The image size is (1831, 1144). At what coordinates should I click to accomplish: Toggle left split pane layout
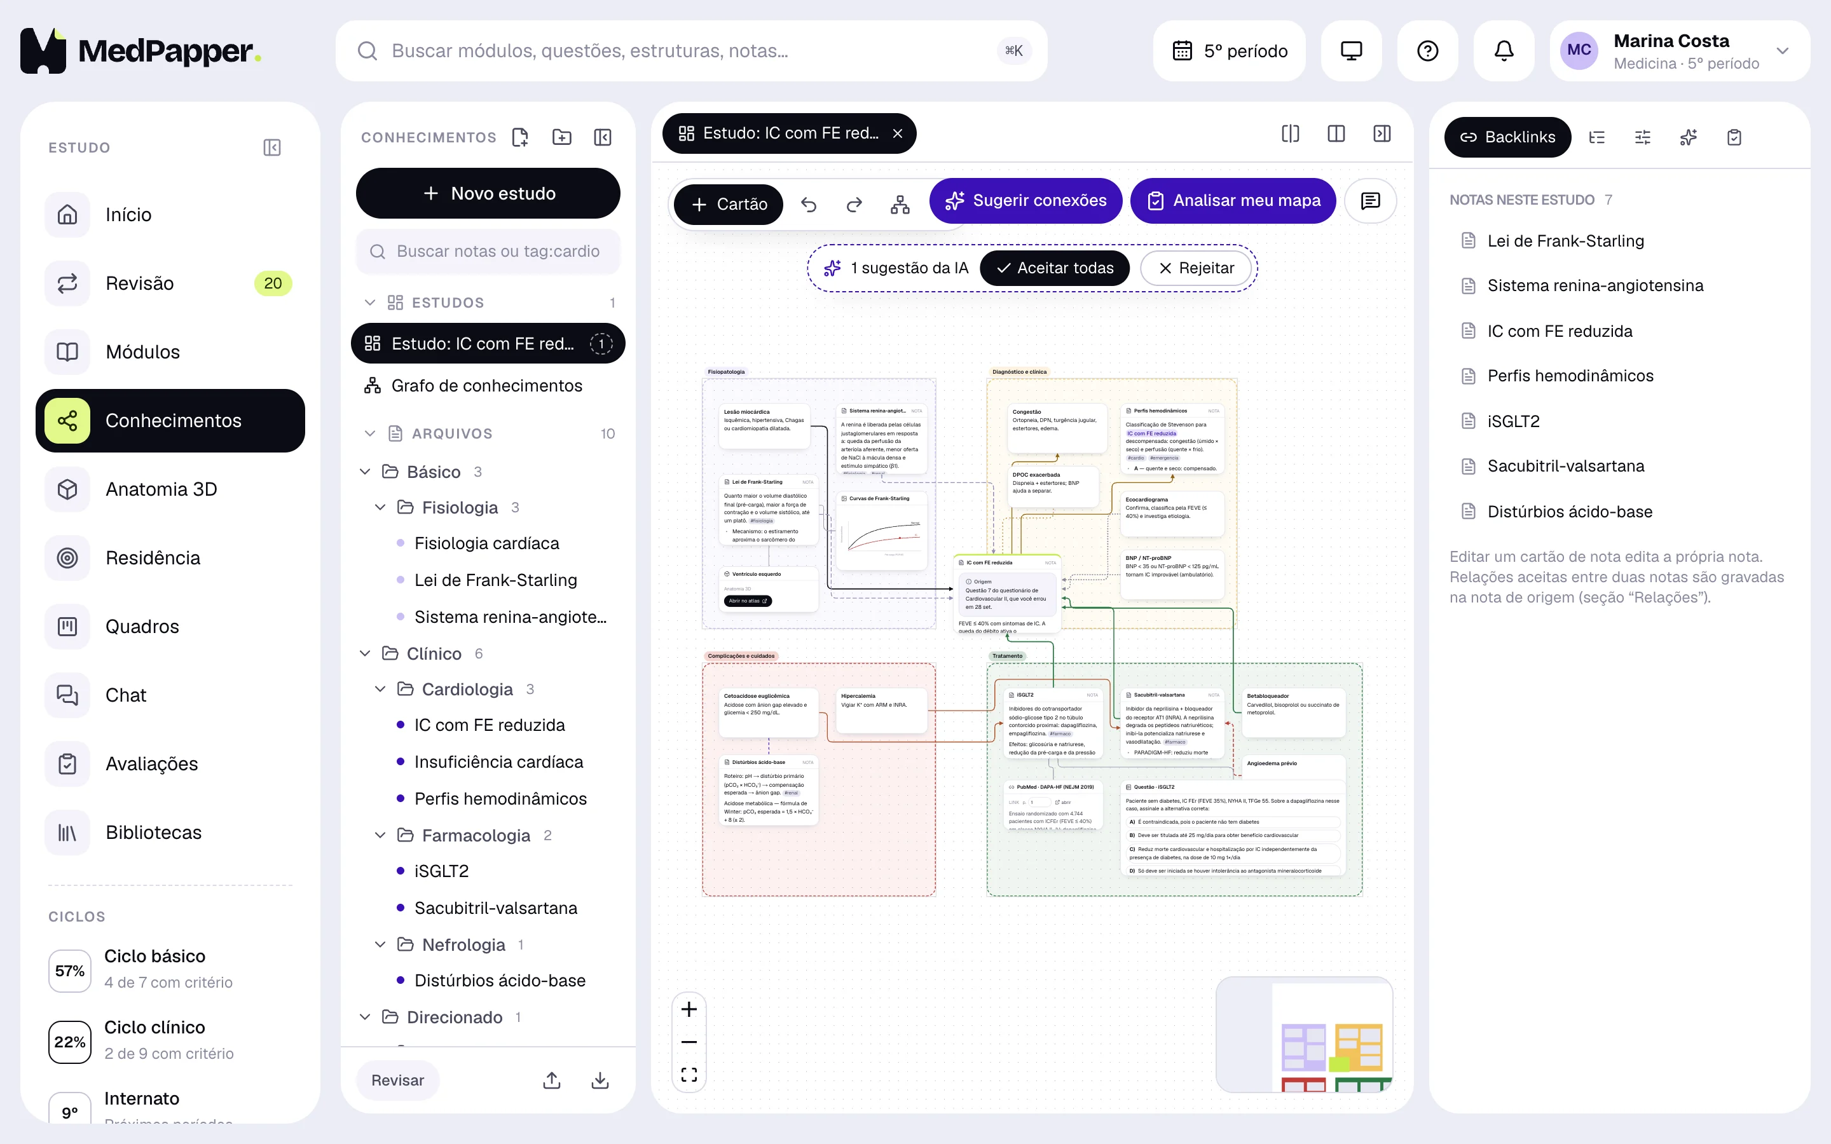[1290, 134]
